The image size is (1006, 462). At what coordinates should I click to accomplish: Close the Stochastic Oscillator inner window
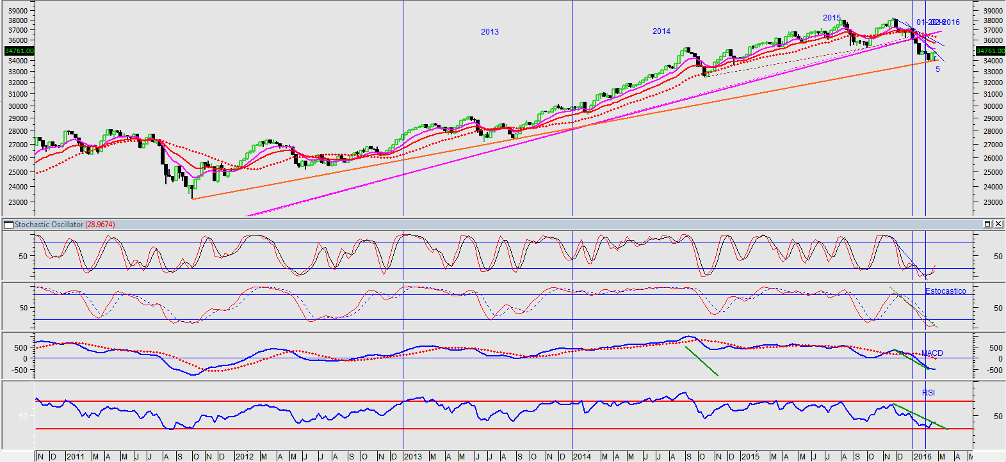point(998,224)
